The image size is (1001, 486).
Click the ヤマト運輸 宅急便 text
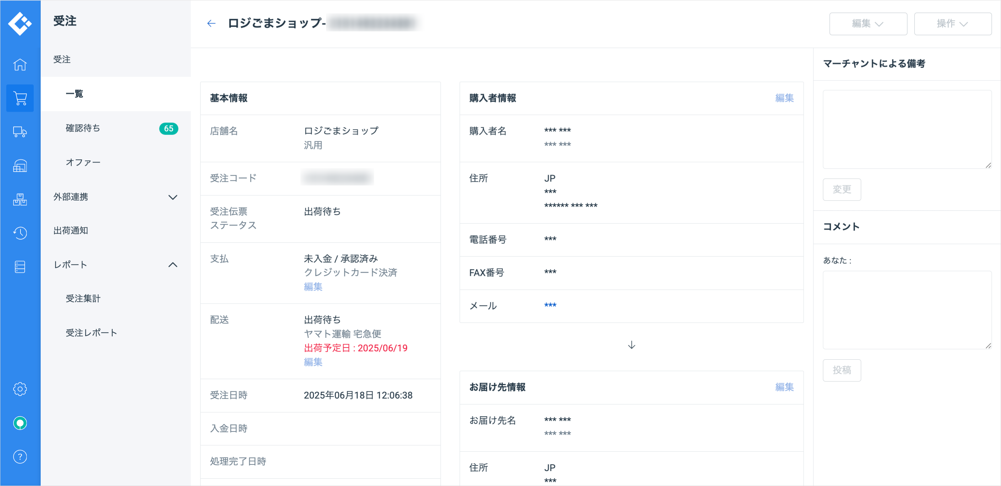342,334
